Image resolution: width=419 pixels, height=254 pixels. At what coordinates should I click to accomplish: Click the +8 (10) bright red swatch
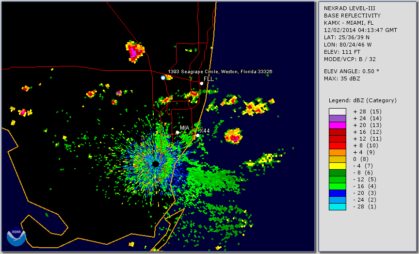pos(338,145)
